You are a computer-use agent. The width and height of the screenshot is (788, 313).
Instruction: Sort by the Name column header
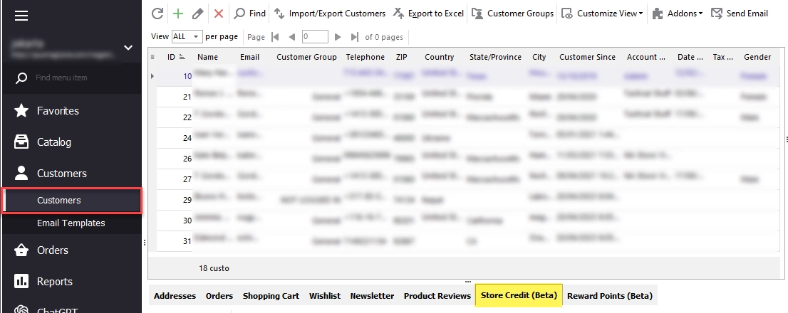click(207, 57)
